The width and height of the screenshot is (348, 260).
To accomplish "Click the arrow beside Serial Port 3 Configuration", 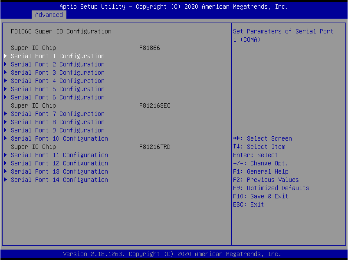I will pyautogui.click(x=6, y=72).
